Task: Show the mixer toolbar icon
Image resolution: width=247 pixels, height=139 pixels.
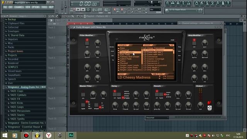Action: [188, 3]
